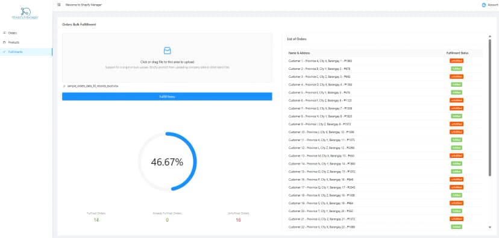Select the Customer 17 - Province Q row text
Viewport: 499px width, 238px height.
click(322, 187)
